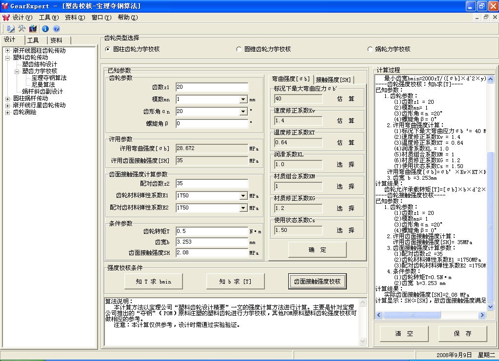Select 蜗轮力学校核 radio button

[x=370, y=49]
